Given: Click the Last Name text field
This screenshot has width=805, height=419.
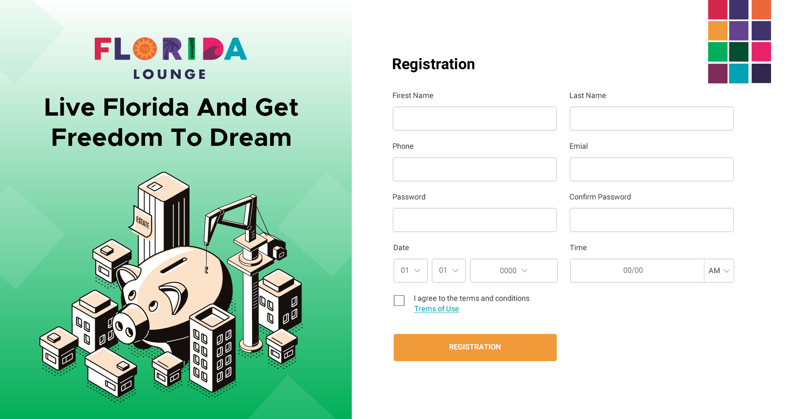Looking at the screenshot, I should [x=652, y=119].
